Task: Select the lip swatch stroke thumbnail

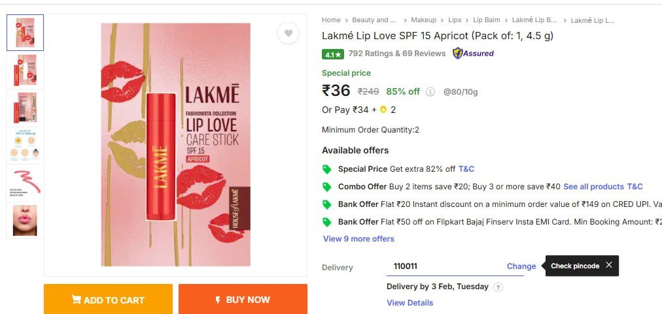Action: pyautogui.click(x=26, y=183)
